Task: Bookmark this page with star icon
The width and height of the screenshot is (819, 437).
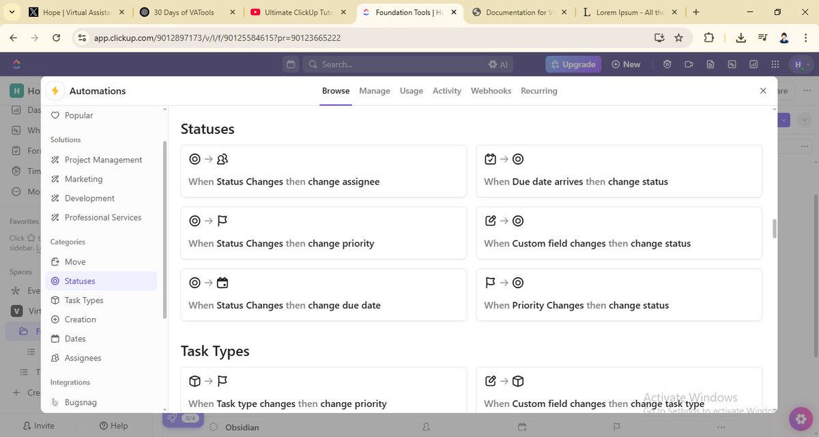Action: coord(678,38)
